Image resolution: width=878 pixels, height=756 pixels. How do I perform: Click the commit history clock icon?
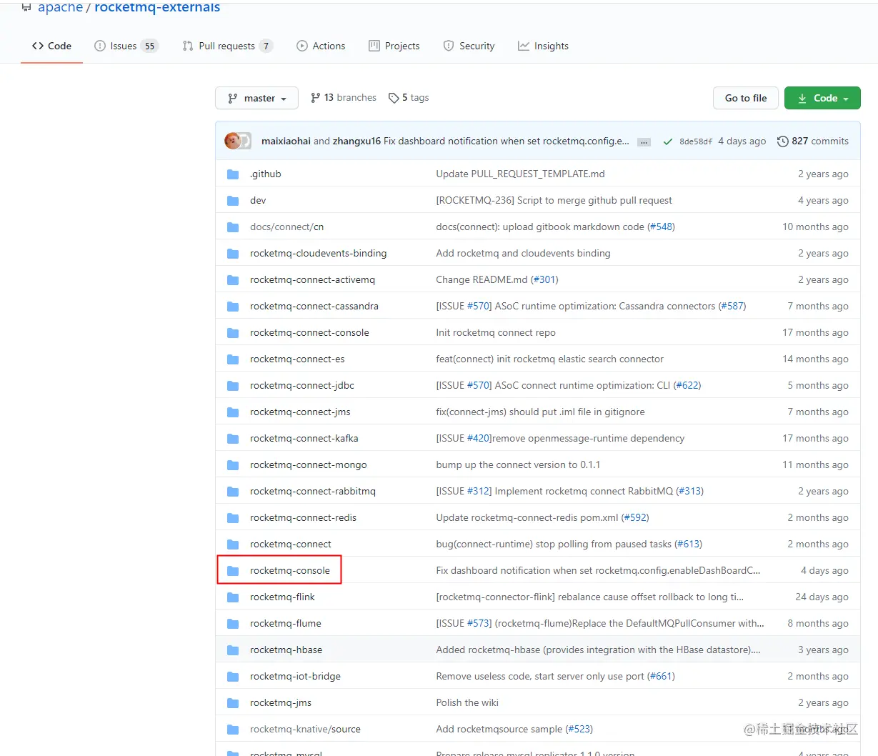coord(783,141)
